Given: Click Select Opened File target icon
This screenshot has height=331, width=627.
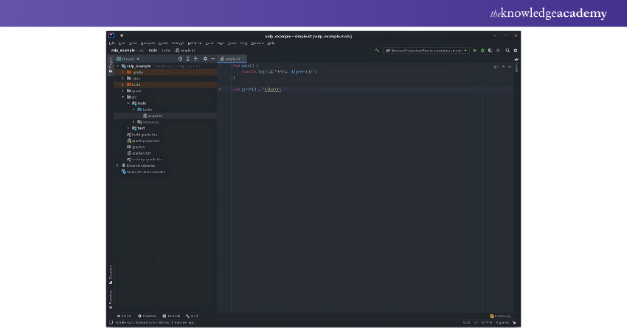Looking at the screenshot, I should pos(180,59).
